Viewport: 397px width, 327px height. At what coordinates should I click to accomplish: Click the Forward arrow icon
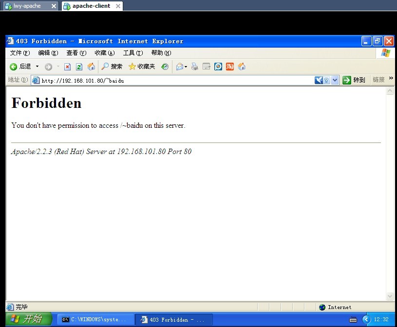tap(48, 67)
